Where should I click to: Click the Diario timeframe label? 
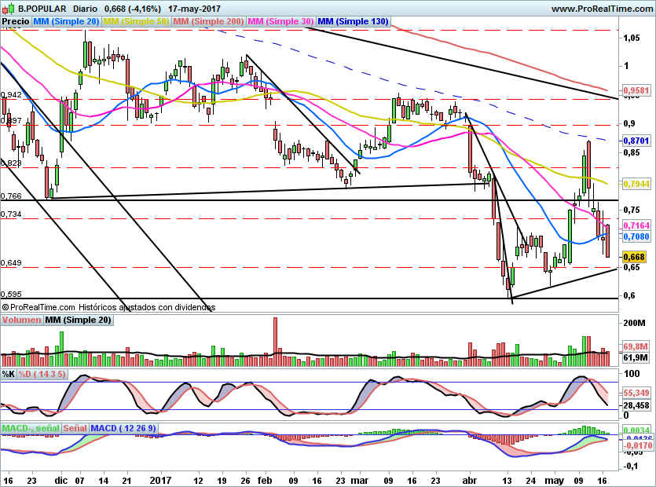[x=86, y=9]
